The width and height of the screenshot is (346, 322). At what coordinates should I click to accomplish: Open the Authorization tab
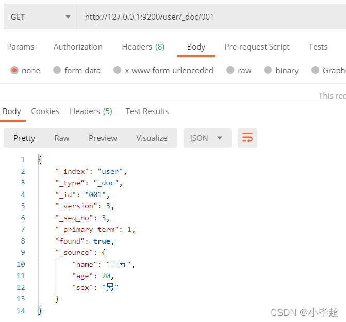78,47
